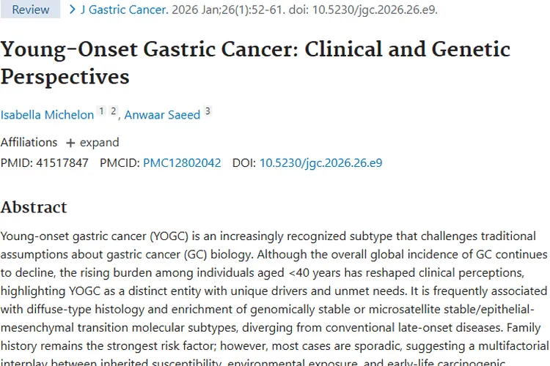
Task: Follow the DOI link 10.5230/jgc.2026.26.e9
Action: [x=320, y=163]
